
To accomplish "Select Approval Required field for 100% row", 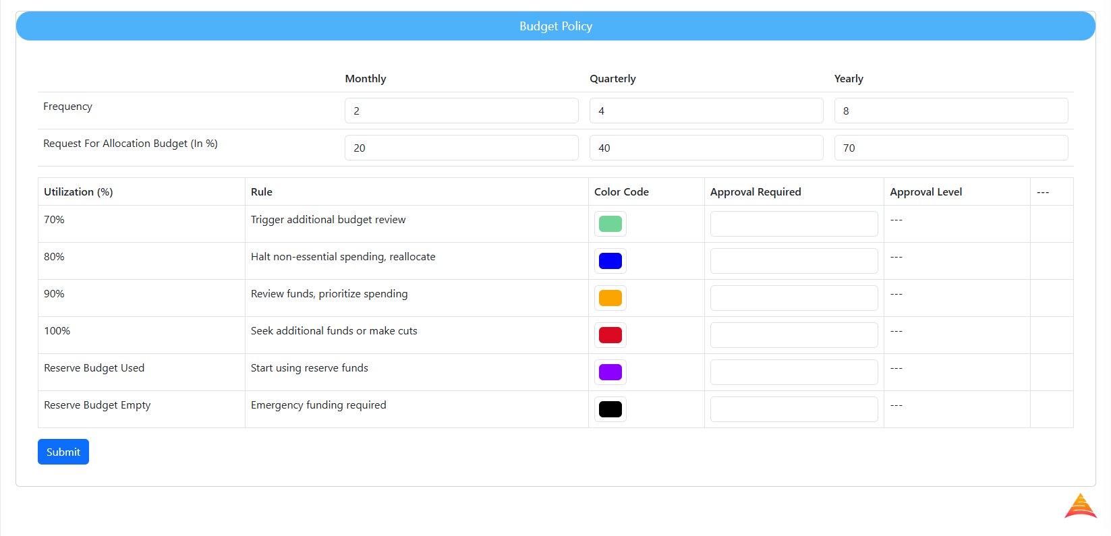I will coord(793,335).
